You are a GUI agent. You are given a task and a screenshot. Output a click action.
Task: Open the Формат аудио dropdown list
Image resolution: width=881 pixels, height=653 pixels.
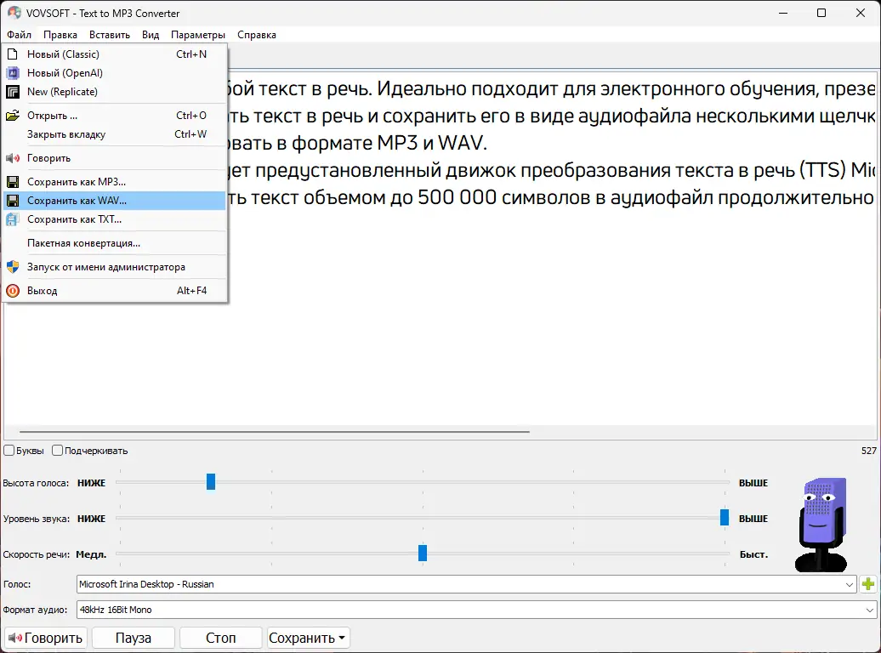pyautogui.click(x=869, y=610)
